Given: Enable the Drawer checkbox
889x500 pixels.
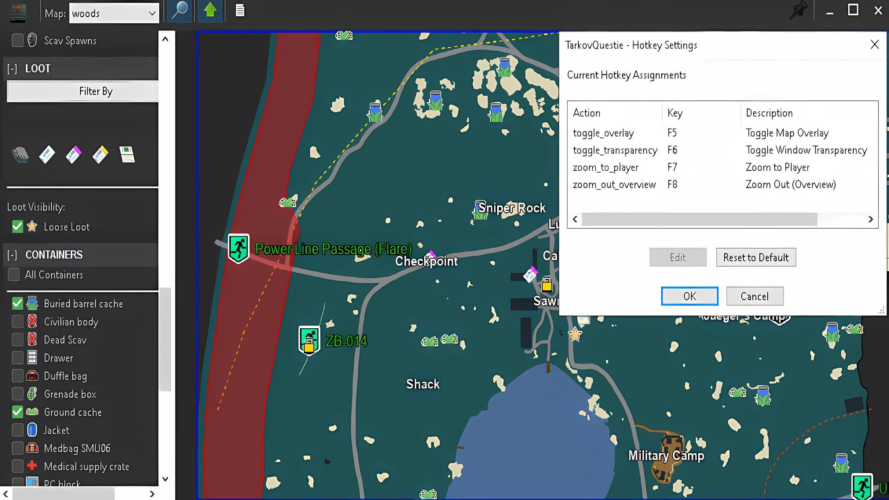Looking at the screenshot, I should pos(18,358).
